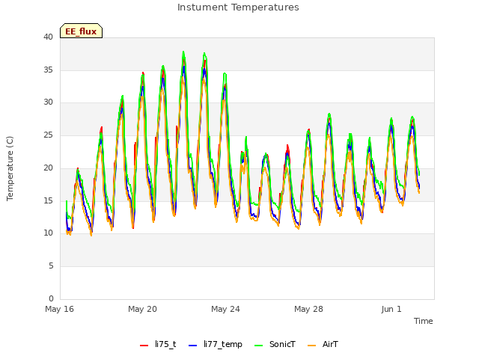
Task: Click the May 24 x-axis tick label
Action: coord(225,309)
